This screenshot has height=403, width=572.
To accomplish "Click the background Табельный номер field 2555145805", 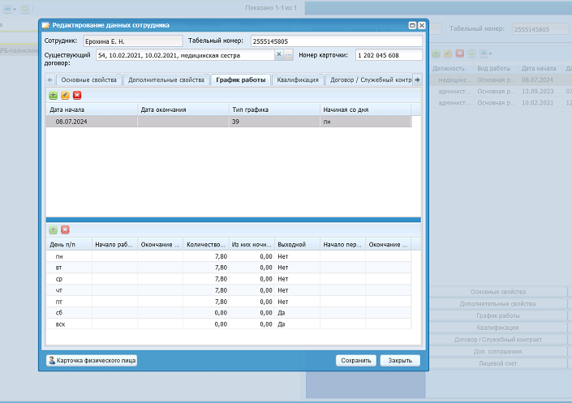I will (540, 29).
